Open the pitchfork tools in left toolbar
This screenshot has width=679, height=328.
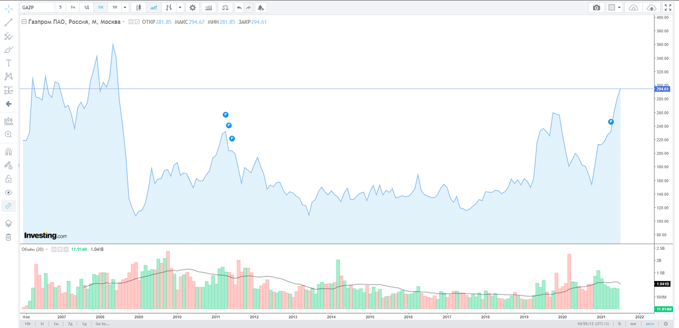point(8,36)
